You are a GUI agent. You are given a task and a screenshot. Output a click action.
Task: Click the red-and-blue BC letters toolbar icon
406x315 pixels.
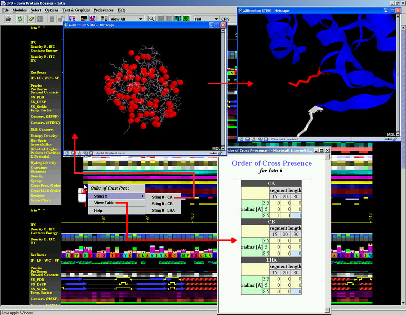tap(72, 19)
